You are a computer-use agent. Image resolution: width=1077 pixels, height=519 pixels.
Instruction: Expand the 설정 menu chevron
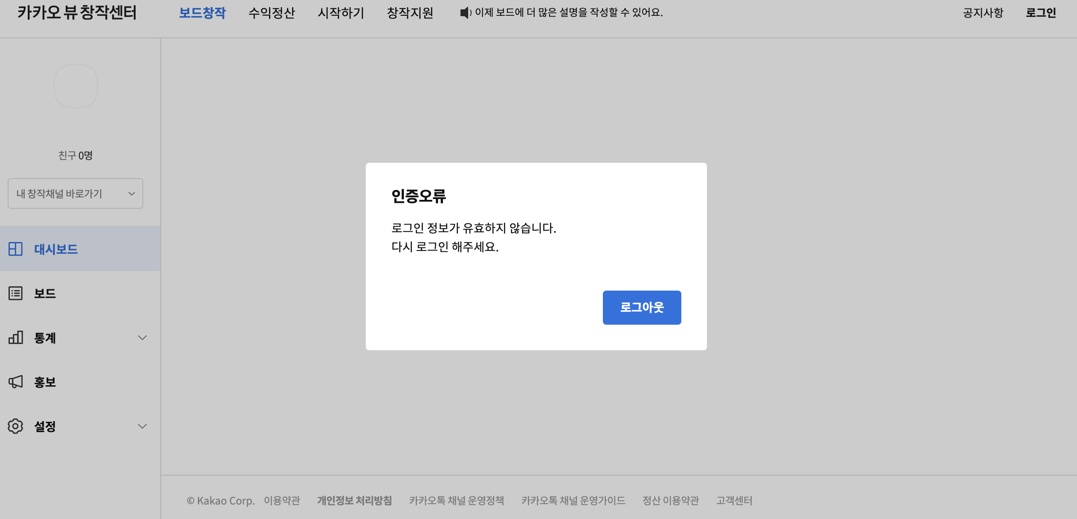point(142,426)
